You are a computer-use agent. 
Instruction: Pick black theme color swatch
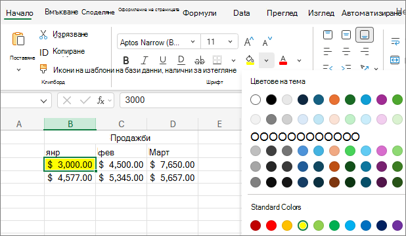pos(271,100)
